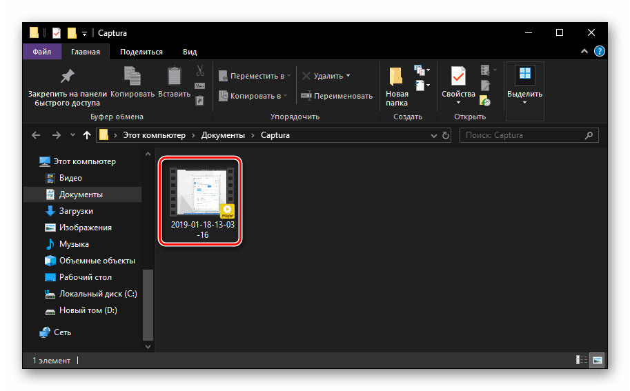Open the open-with dropdown icon
Screen dimensions: 630x391
coord(488,70)
